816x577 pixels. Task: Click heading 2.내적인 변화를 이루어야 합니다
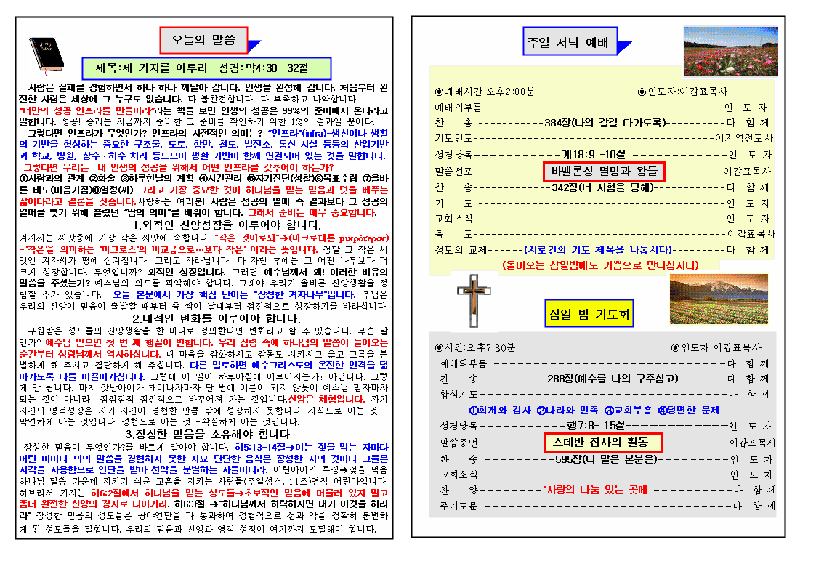pos(206,318)
